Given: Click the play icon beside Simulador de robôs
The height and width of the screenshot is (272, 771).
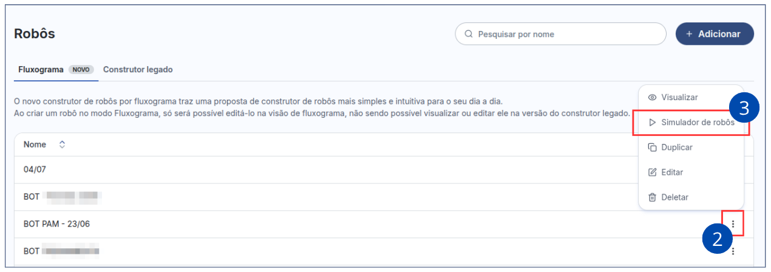Looking at the screenshot, I should point(653,123).
